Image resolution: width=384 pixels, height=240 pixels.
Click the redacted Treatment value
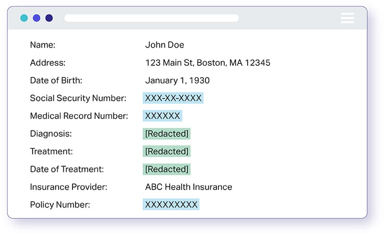pyautogui.click(x=167, y=151)
